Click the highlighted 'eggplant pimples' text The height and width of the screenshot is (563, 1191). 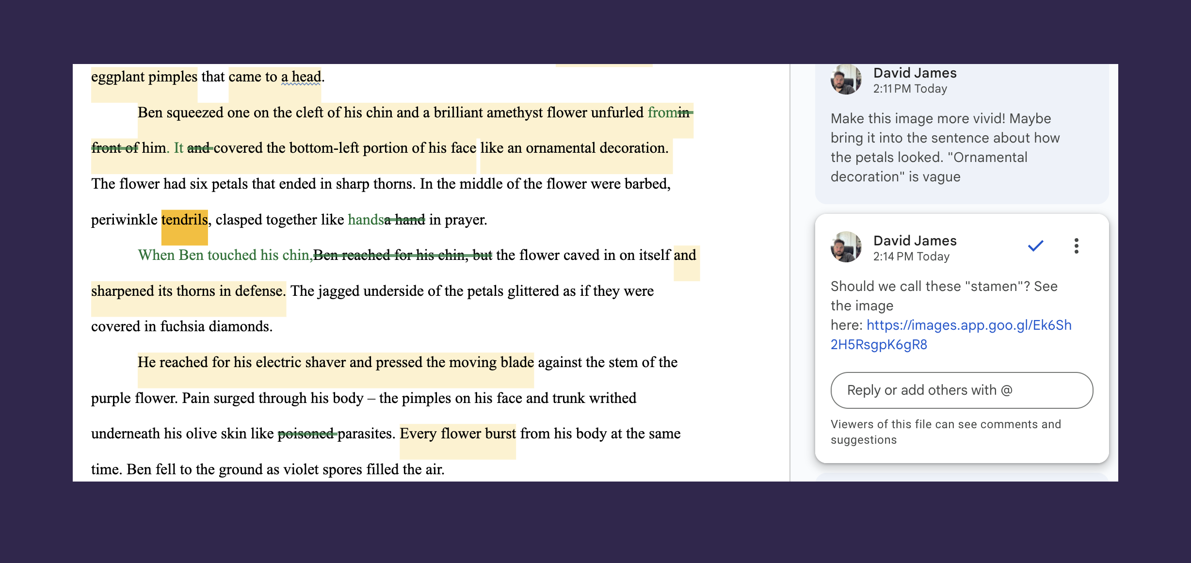144,77
